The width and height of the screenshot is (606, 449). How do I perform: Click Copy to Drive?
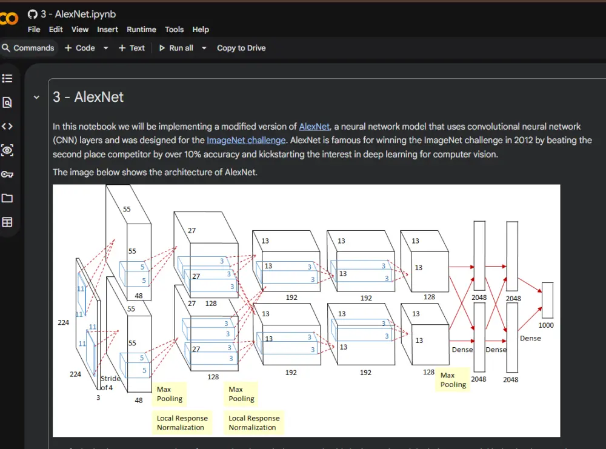(241, 48)
